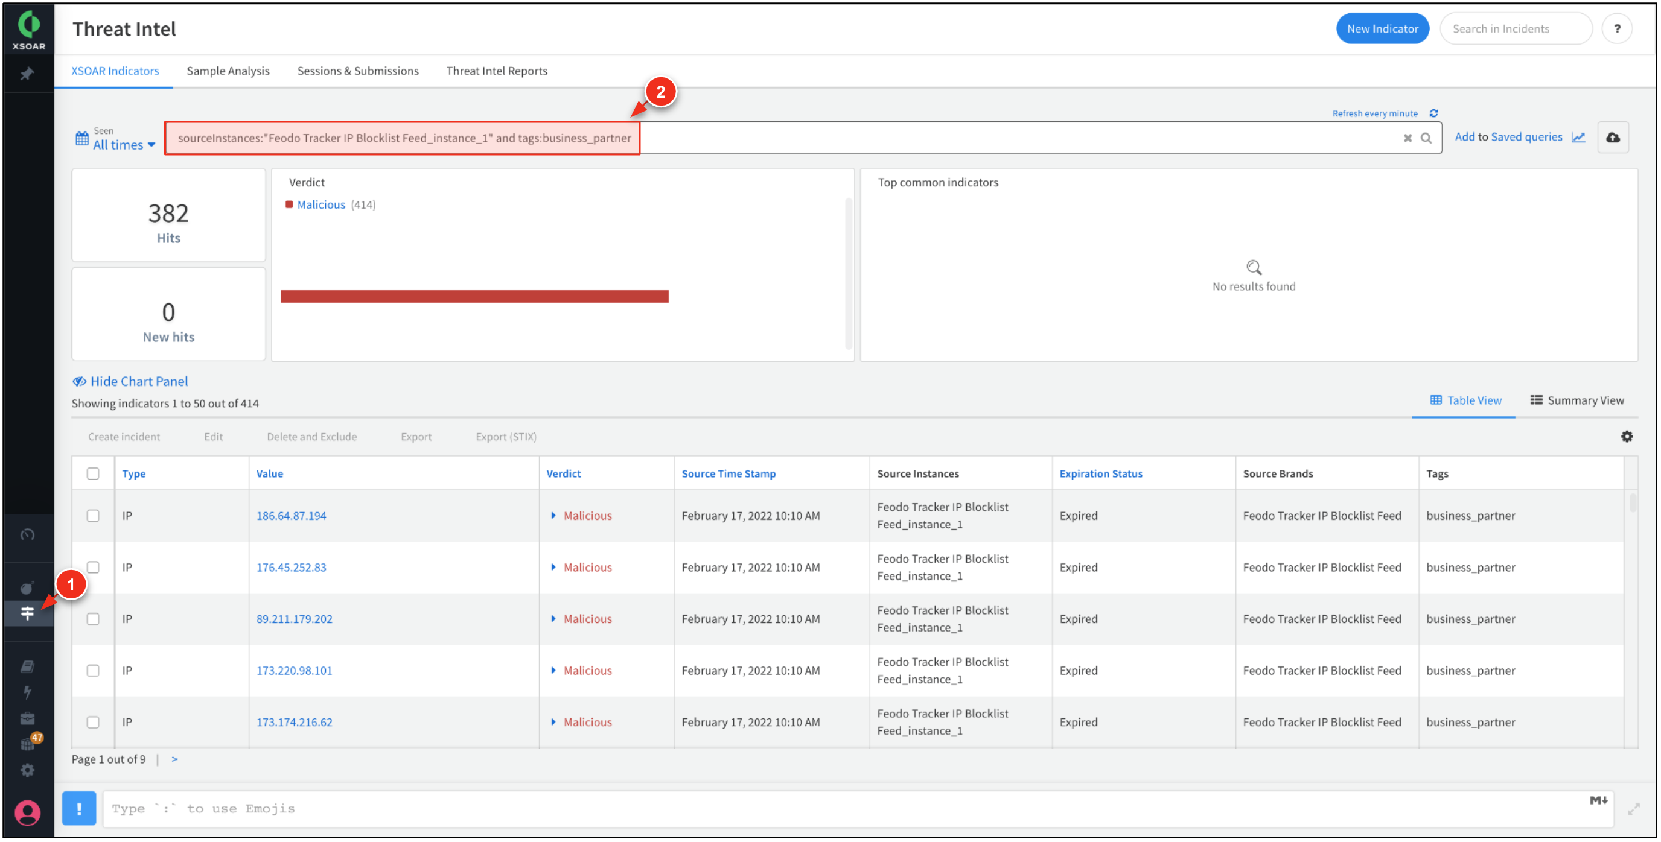The width and height of the screenshot is (1661, 842).
Task: Click Add to Saved queries link
Action: click(x=1508, y=138)
